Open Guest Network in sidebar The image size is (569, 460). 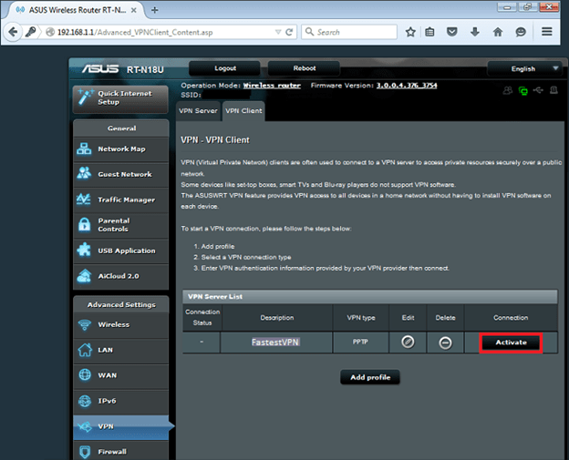tap(121, 174)
